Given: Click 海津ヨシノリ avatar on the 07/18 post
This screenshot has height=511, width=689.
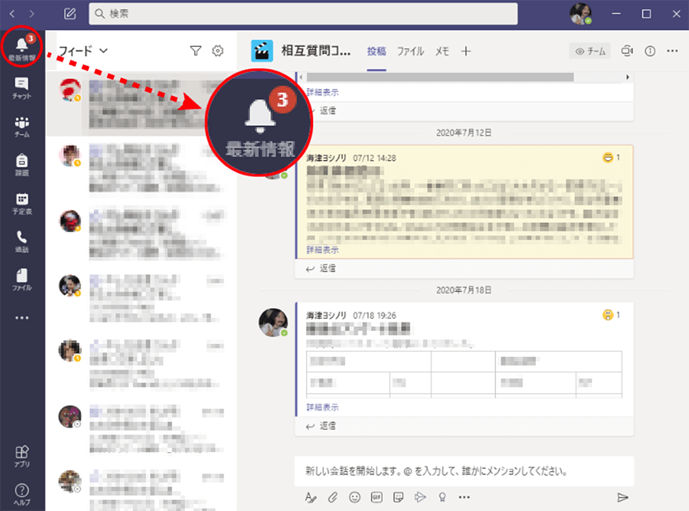Looking at the screenshot, I should 273,323.
